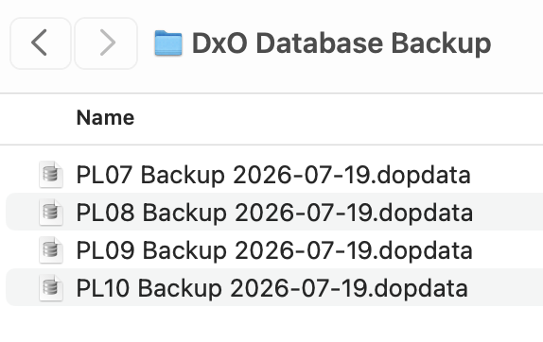Deselect by clicking empty space below PL10 file
This screenshot has width=543, height=342.
pos(271,325)
